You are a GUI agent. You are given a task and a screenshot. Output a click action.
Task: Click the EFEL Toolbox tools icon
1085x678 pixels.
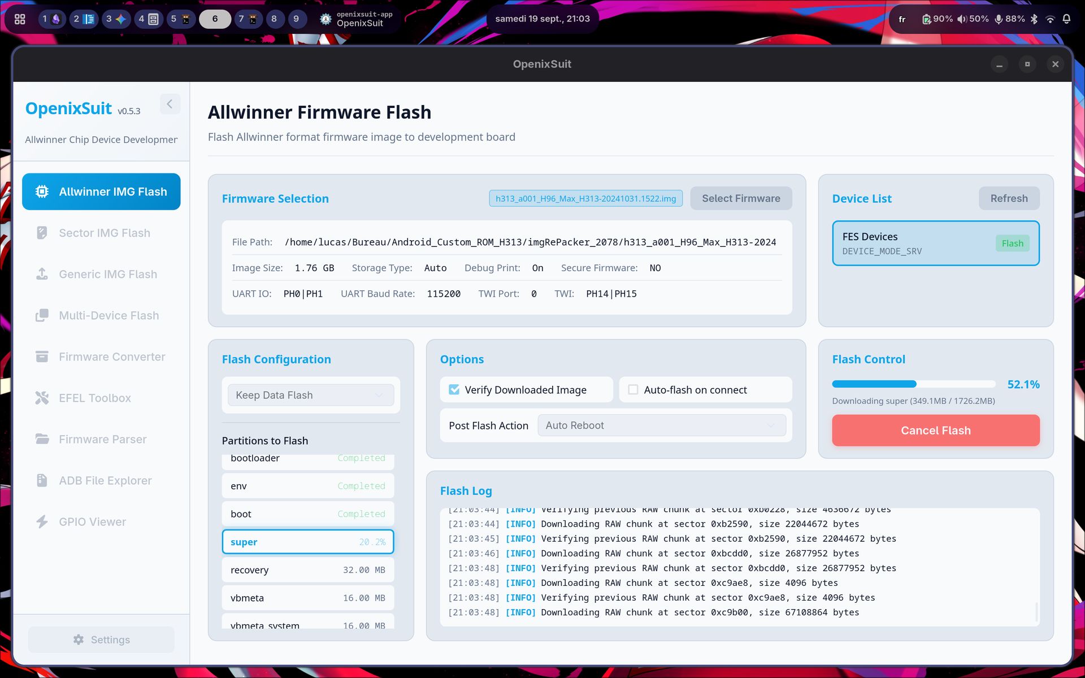pos(42,398)
